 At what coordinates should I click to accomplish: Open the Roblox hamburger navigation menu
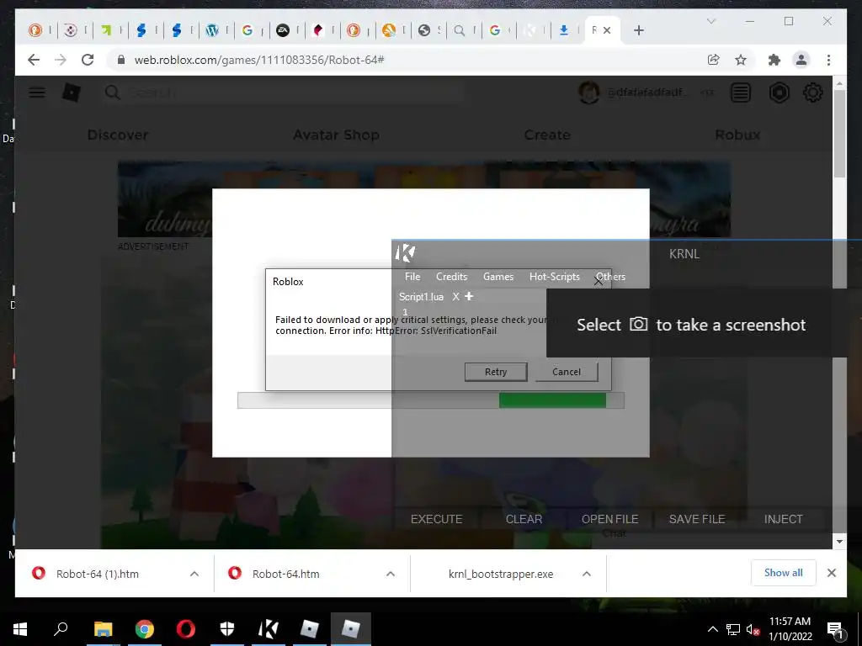pos(37,93)
